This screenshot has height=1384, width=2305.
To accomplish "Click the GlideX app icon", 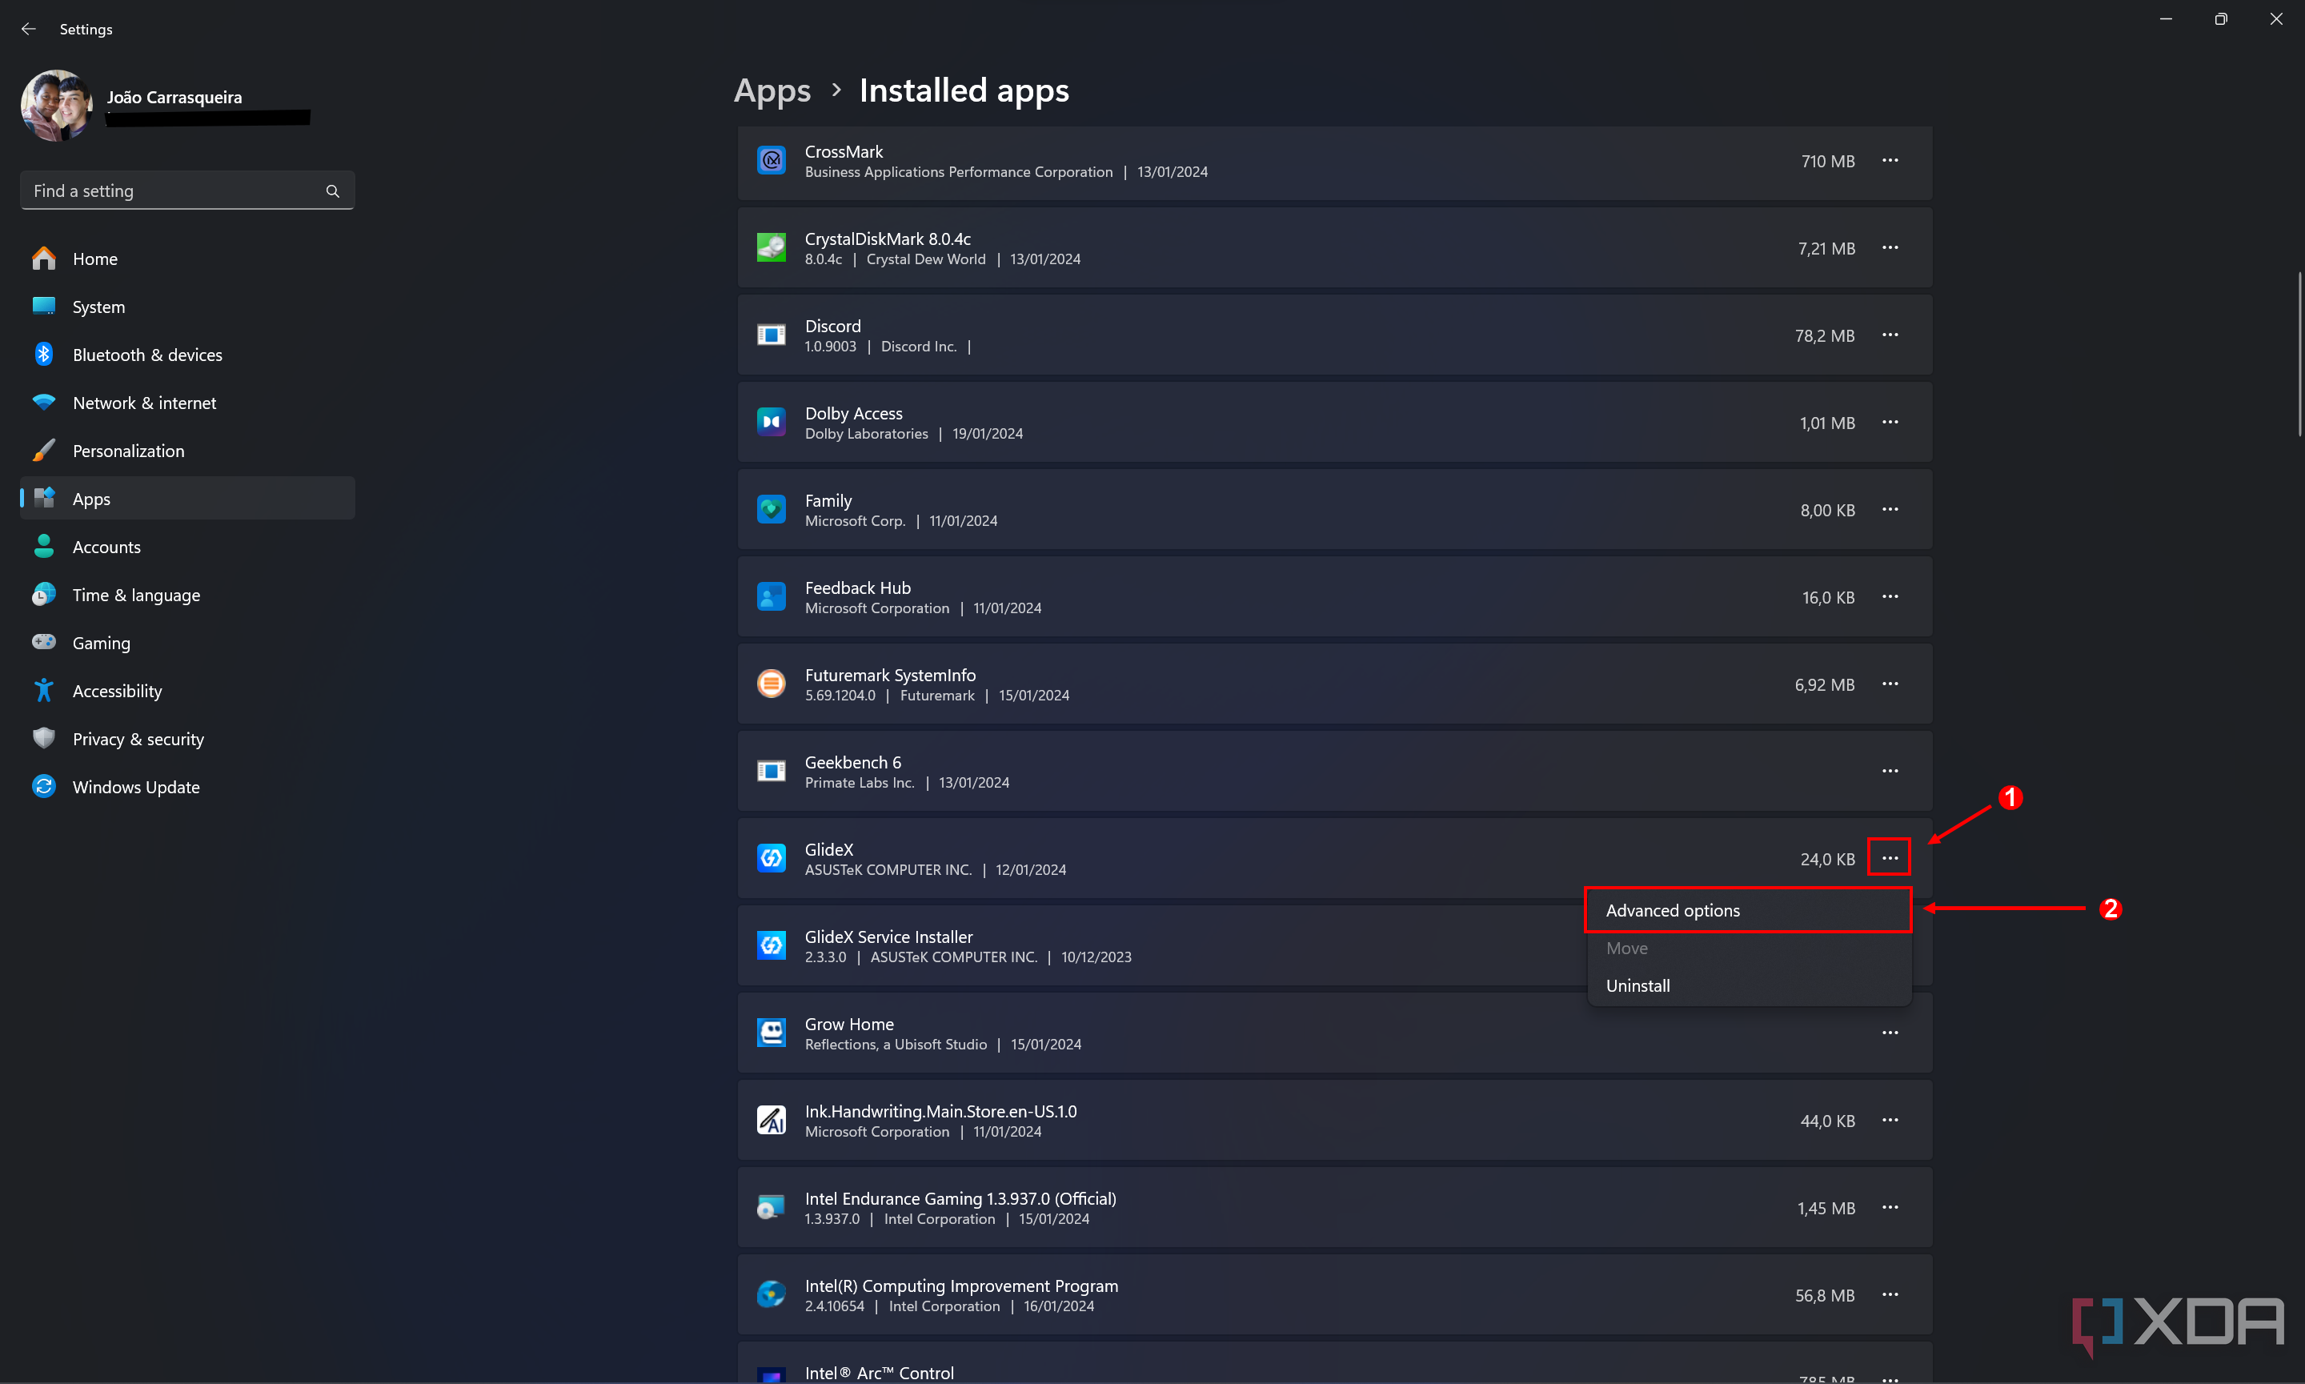I will point(771,858).
